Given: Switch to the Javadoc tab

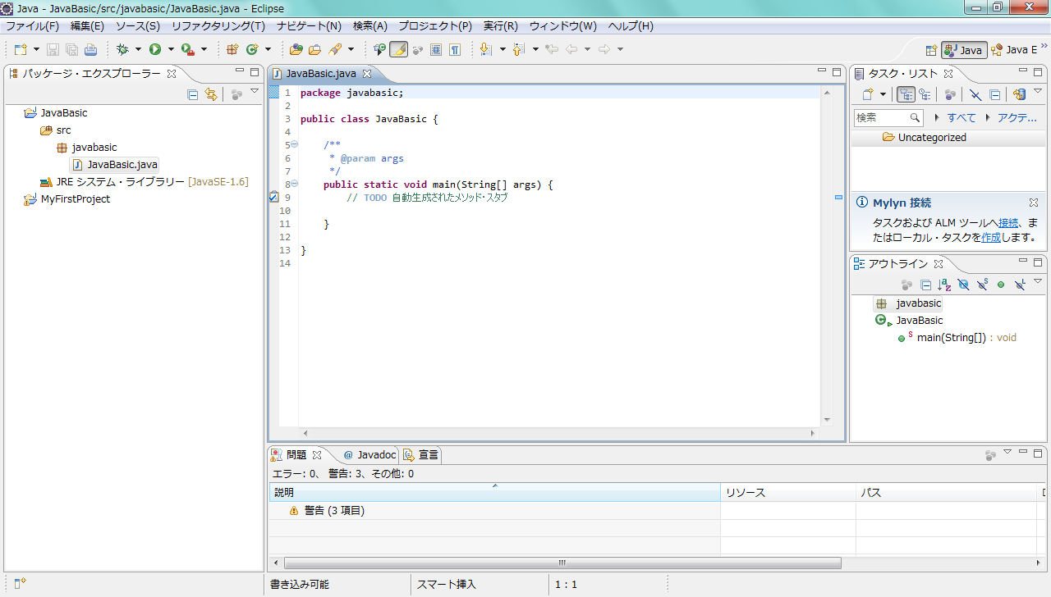Looking at the screenshot, I should coord(369,454).
